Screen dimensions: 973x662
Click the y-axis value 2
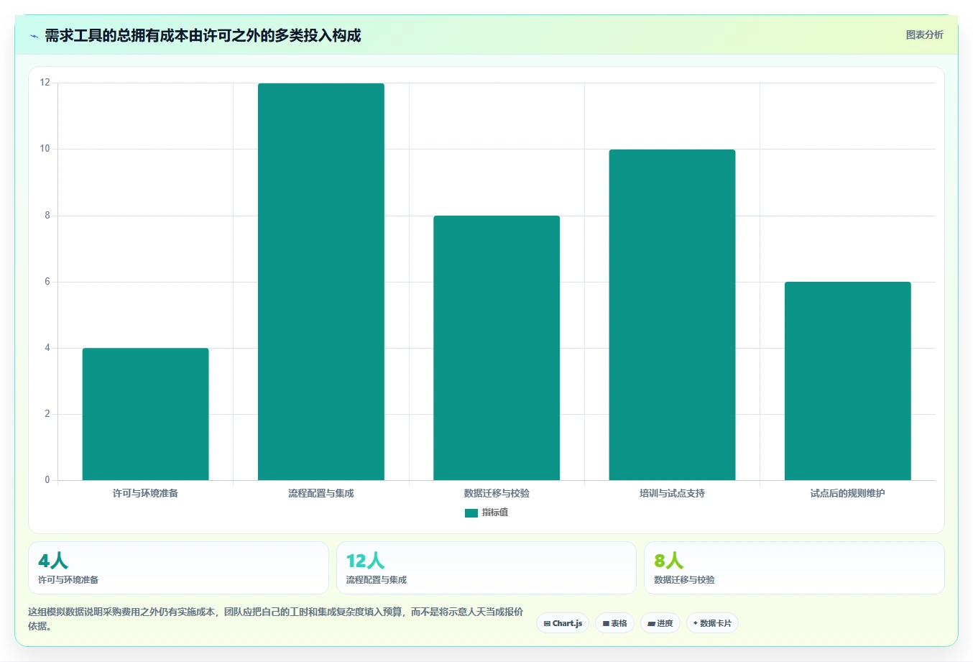pos(47,414)
